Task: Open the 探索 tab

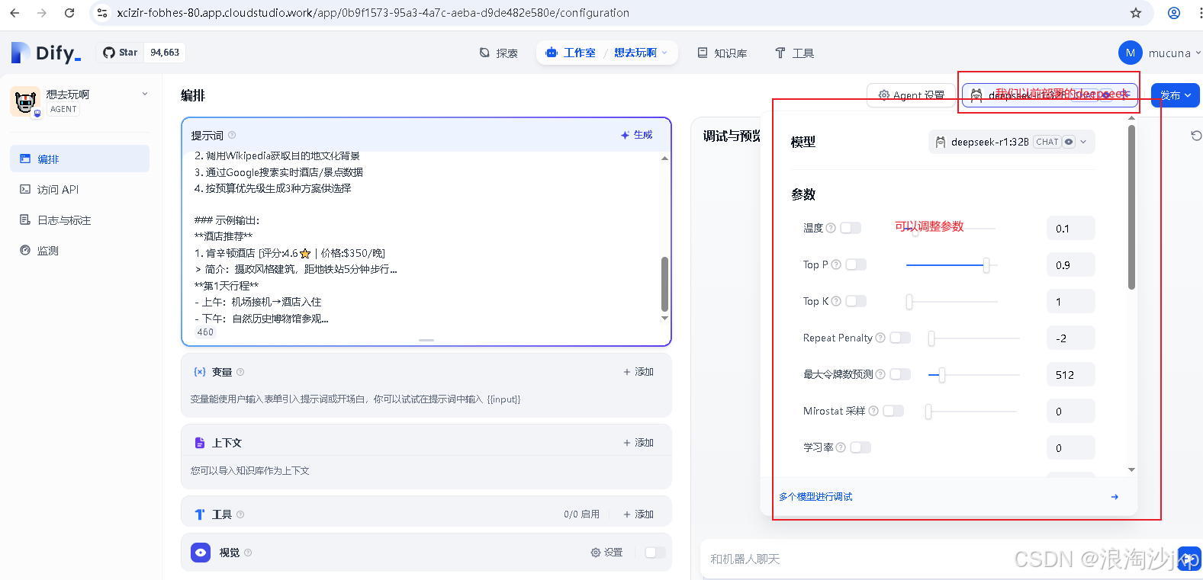Action: (x=498, y=53)
